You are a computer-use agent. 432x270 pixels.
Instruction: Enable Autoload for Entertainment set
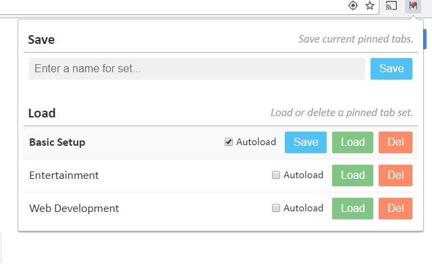(276, 175)
